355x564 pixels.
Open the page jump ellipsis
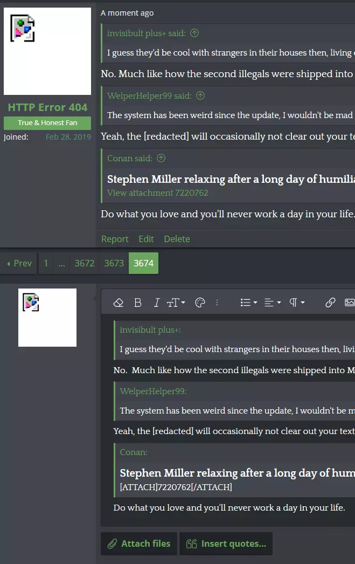point(61,263)
